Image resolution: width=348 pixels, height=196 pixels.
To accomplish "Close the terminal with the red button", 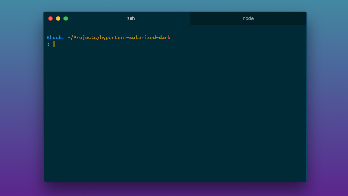I will point(51,18).
